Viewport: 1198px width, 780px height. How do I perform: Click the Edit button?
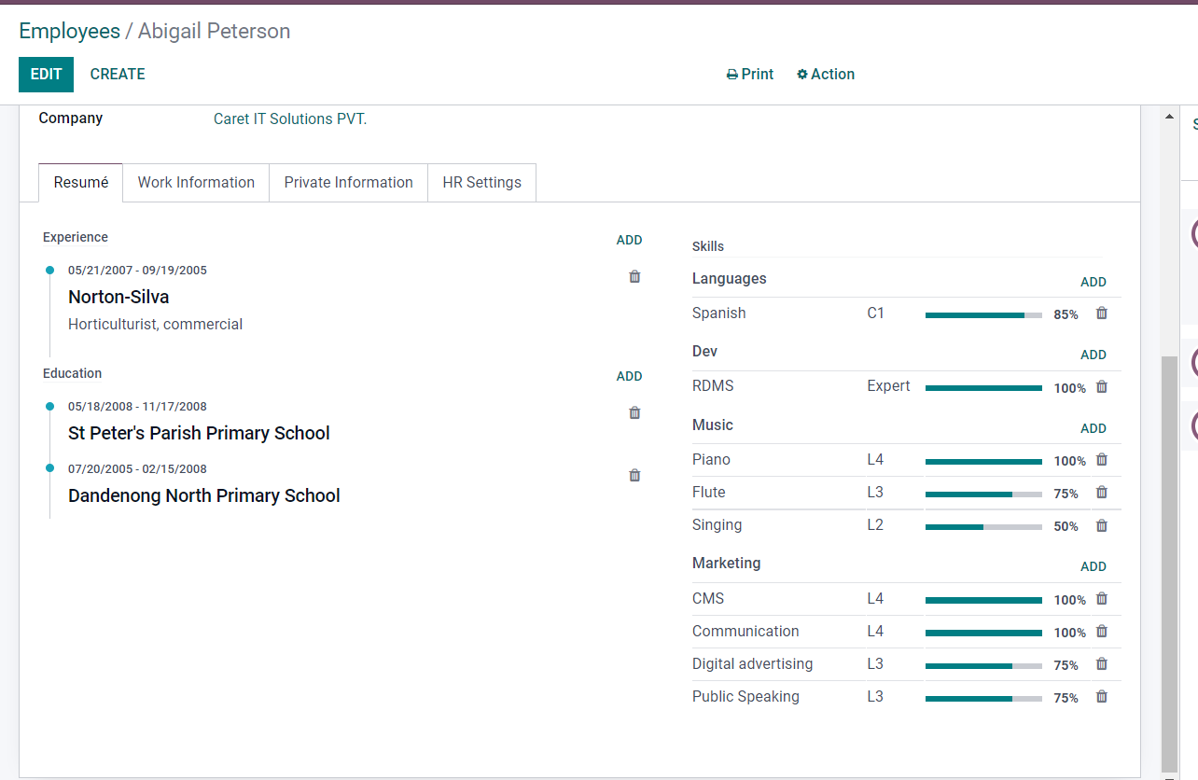pos(46,75)
